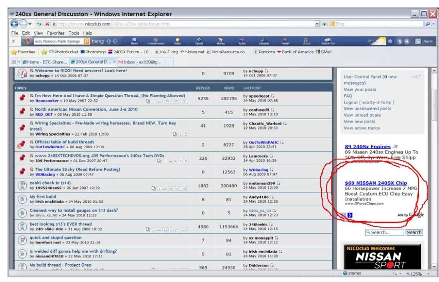Click next-ad arrow under Google ads
This screenshot has height=282, width=439.
click(x=350, y=215)
